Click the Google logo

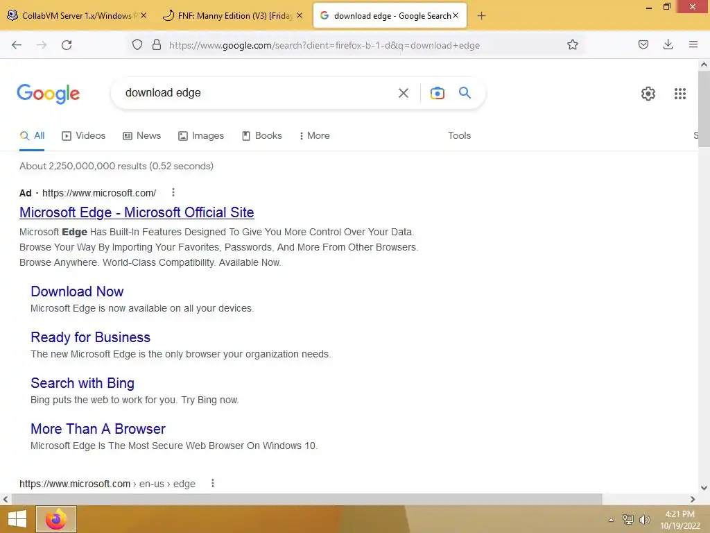(48, 94)
